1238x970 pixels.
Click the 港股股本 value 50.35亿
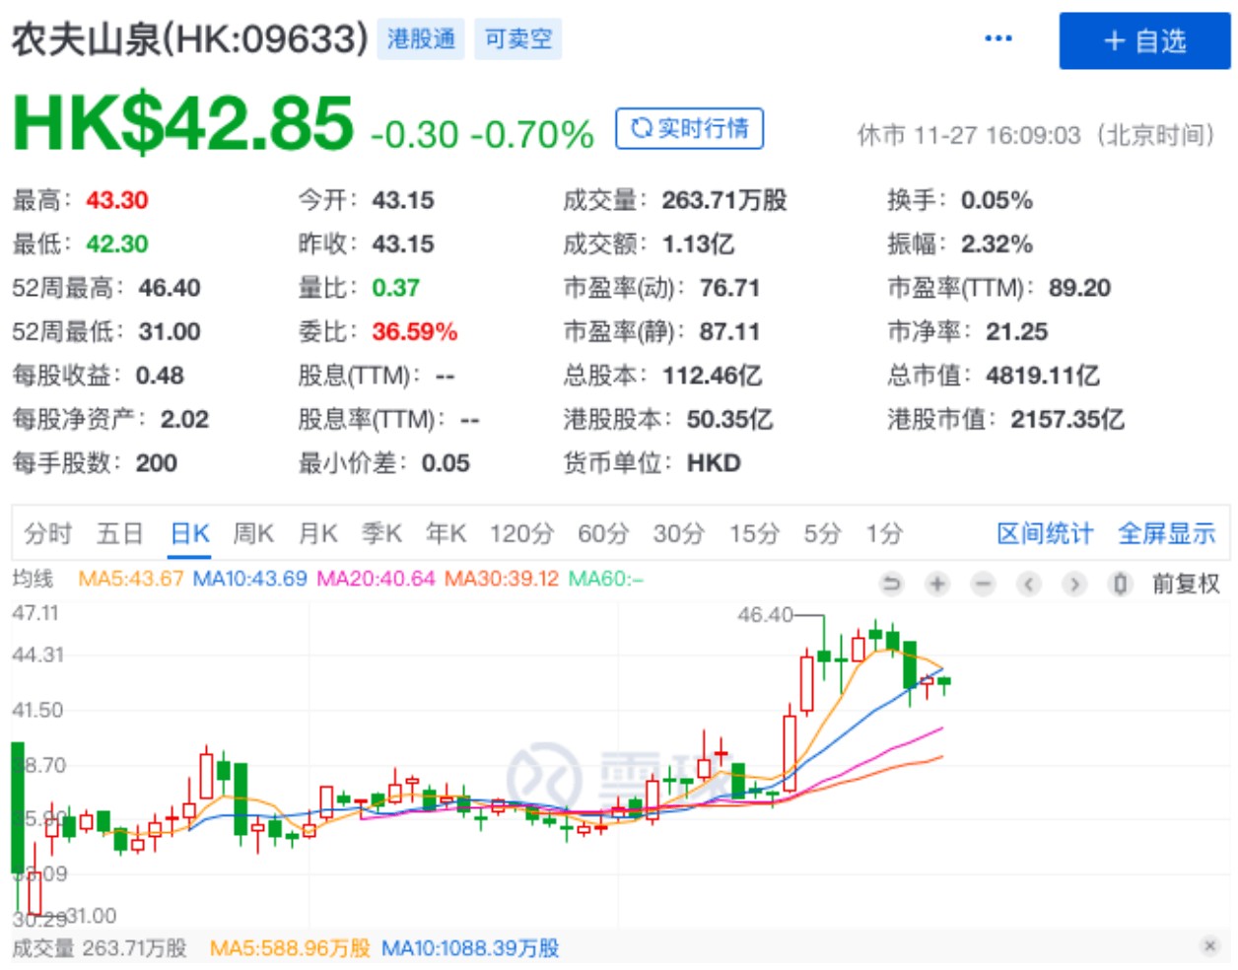[x=729, y=419]
